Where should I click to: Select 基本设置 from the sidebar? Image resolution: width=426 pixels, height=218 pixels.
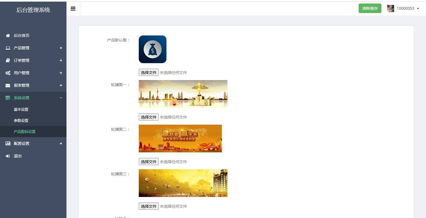click(x=20, y=109)
